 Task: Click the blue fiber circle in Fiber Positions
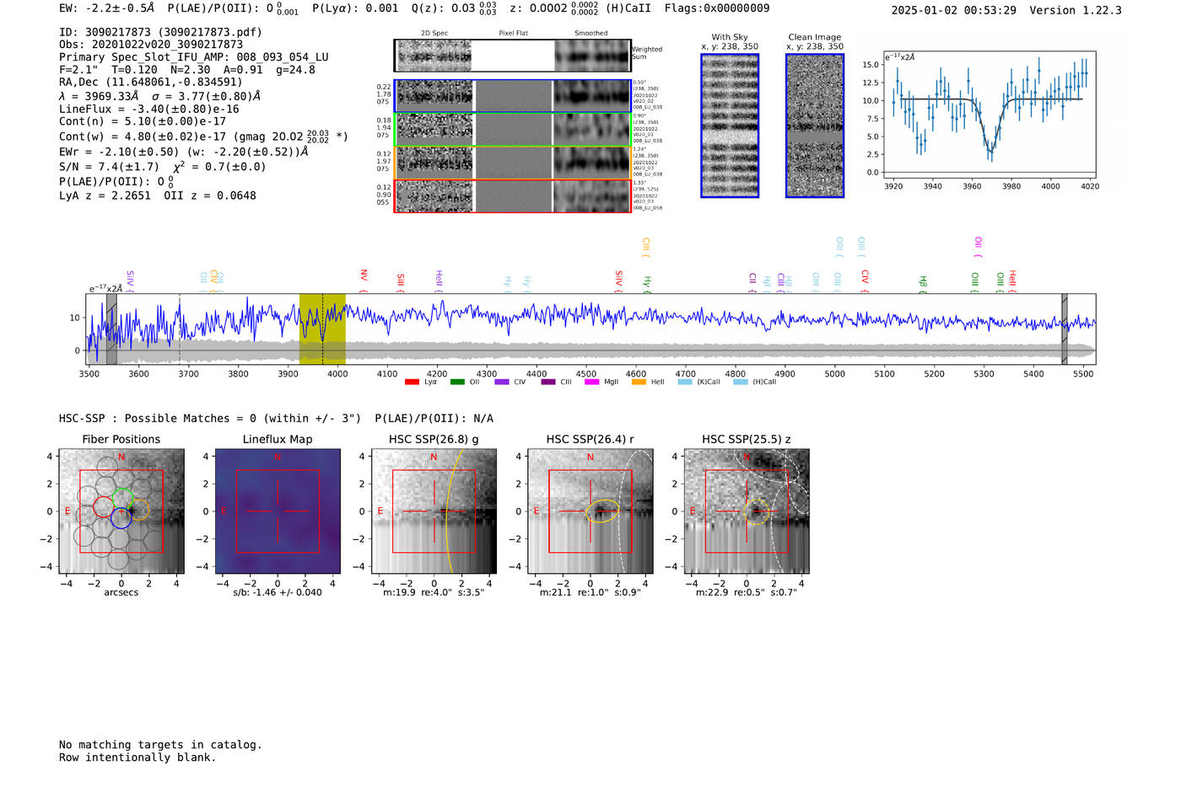tap(121, 517)
